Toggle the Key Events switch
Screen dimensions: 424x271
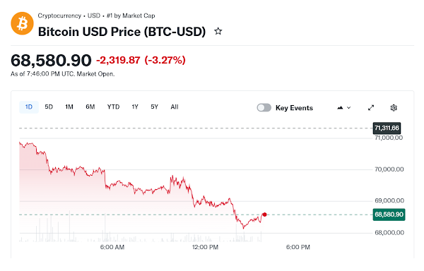click(264, 108)
